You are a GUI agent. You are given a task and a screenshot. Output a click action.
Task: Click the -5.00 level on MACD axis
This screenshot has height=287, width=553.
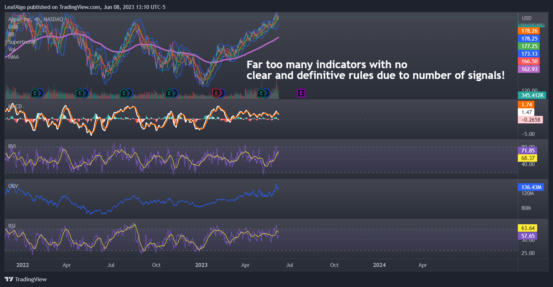pos(528,134)
